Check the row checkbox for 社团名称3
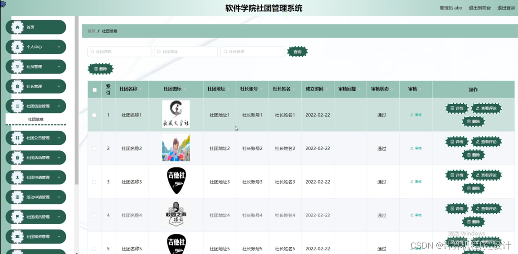The width and height of the screenshot is (518, 254). pyautogui.click(x=94, y=182)
